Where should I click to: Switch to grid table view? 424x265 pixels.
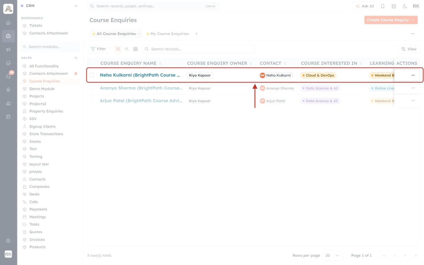pyautogui.click(x=135, y=49)
